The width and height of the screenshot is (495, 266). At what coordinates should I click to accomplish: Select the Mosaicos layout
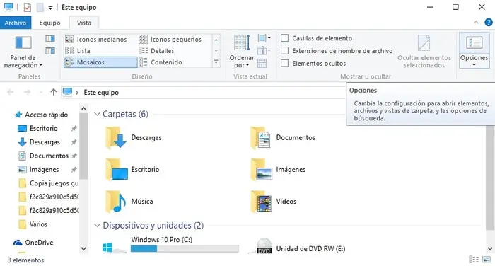100,62
